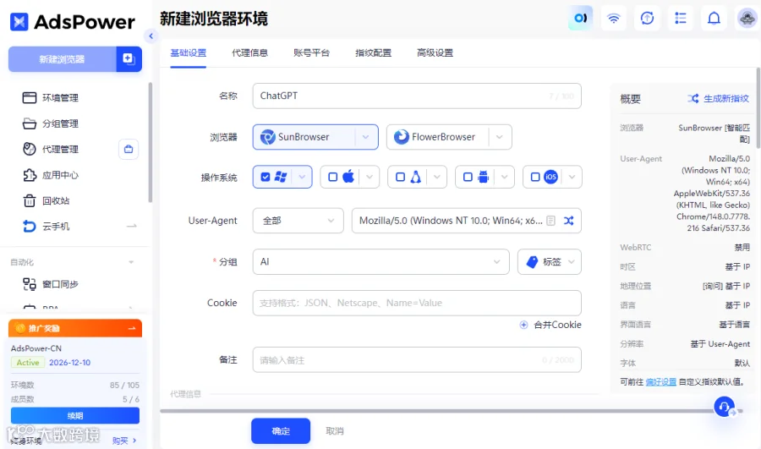The height and width of the screenshot is (449, 761).
Task: Open the customer support headset bubble
Action: click(x=724, y=407)
